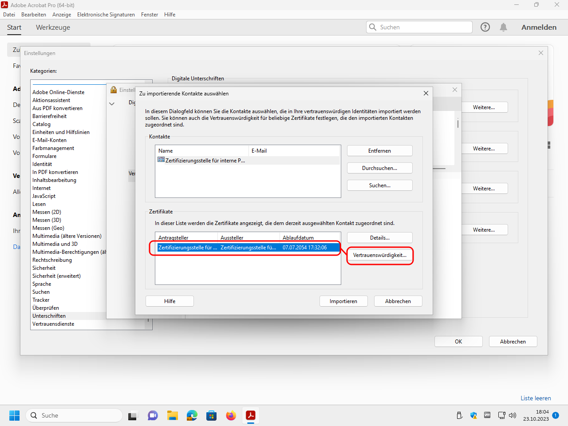The image size is (568, 426).
Task: Open the Bearbeiten menu
Action: [34, 15]
